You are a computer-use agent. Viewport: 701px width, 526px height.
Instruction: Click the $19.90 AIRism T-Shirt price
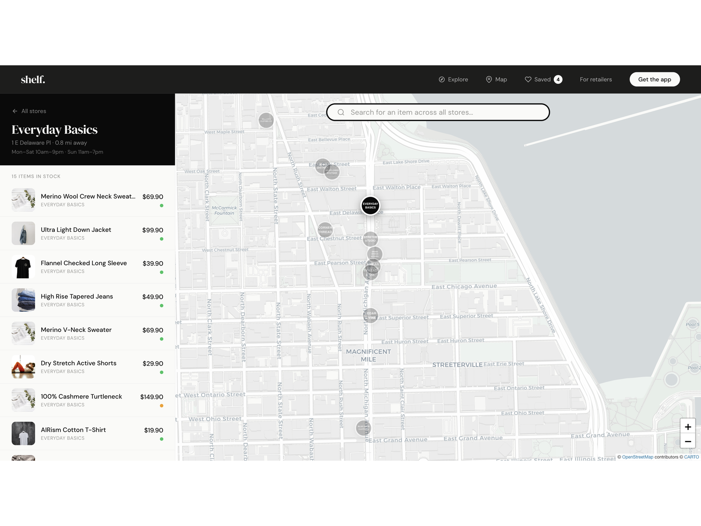(154, 430)
